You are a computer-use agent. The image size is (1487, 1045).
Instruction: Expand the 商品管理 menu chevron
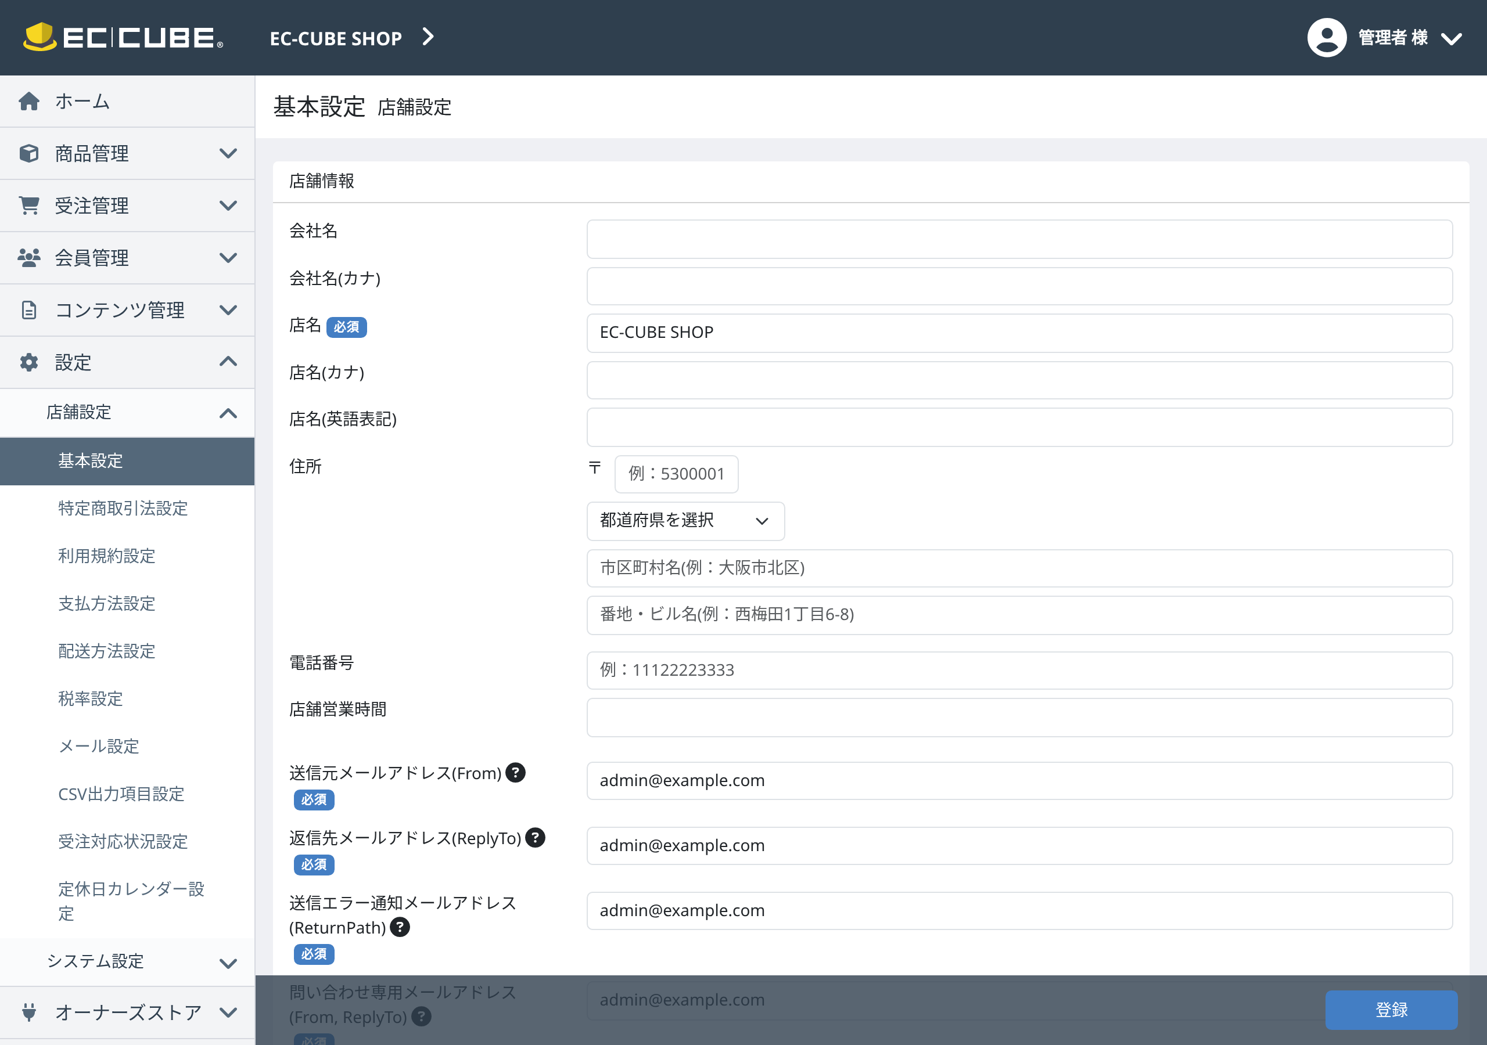coord(228,153)
